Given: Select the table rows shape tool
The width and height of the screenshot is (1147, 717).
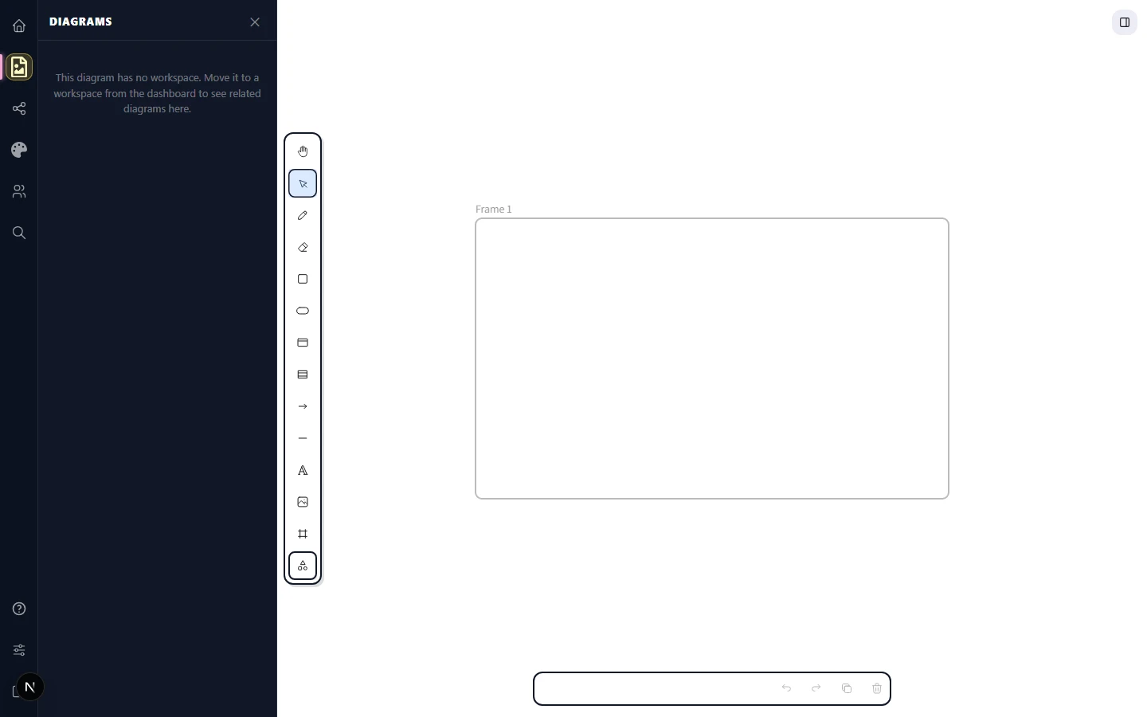Looking at the screenshot, I should point(303,374).
